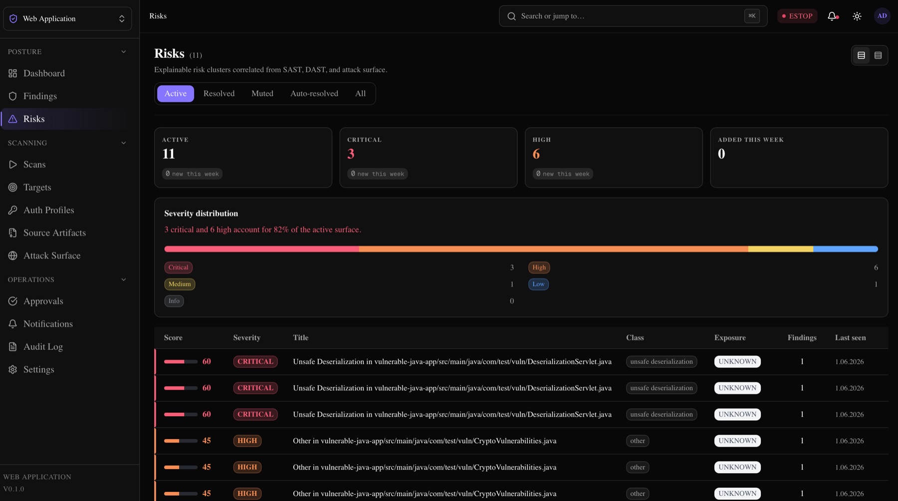Image resolution: width=898 pixels, height=501 pixels.
Task: Click the Attack Surface globe icon
Action: coord(13,256)
